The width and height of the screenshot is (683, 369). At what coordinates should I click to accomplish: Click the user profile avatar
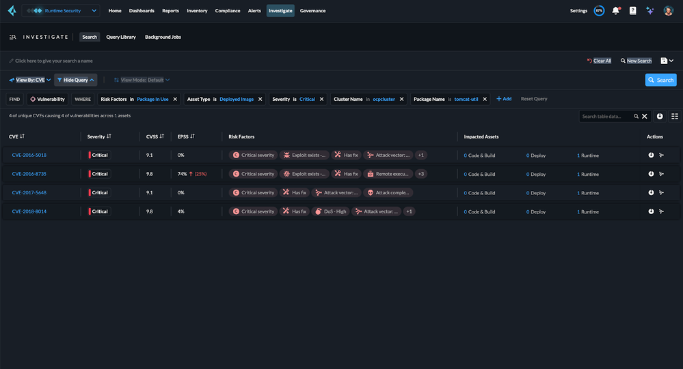pyautogui.click(x=668, y=11)
